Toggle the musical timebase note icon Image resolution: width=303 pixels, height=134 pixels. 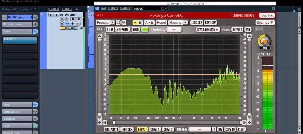tap(63, 28)
